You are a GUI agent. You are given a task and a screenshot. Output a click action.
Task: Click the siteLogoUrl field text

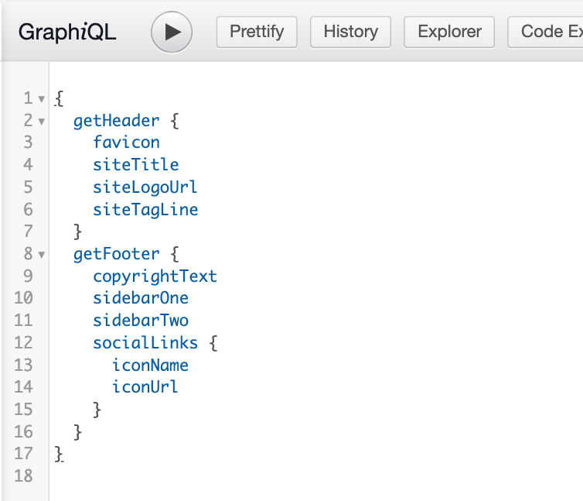click(x=145, y=187)
